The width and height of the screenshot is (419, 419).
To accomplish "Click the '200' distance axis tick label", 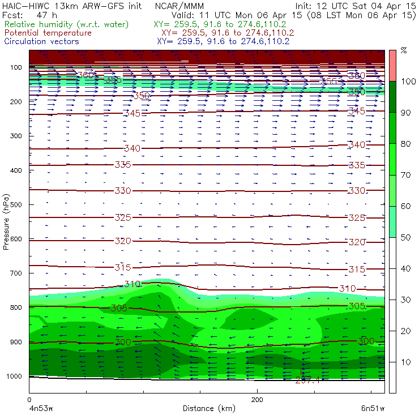I will click(x=257, y=400).
